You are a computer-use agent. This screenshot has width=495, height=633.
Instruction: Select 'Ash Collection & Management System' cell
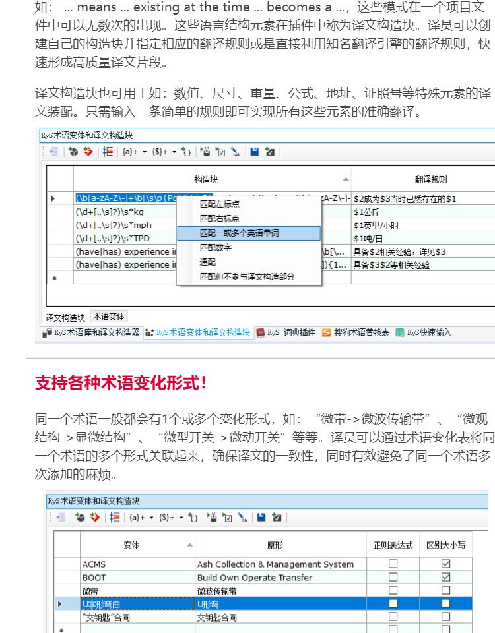pyautogui.click(x=281, y=564)
